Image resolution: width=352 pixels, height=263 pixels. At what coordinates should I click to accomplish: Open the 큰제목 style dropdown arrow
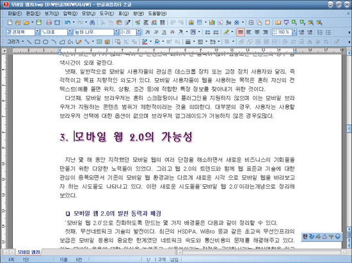click(x=37, y=32)
